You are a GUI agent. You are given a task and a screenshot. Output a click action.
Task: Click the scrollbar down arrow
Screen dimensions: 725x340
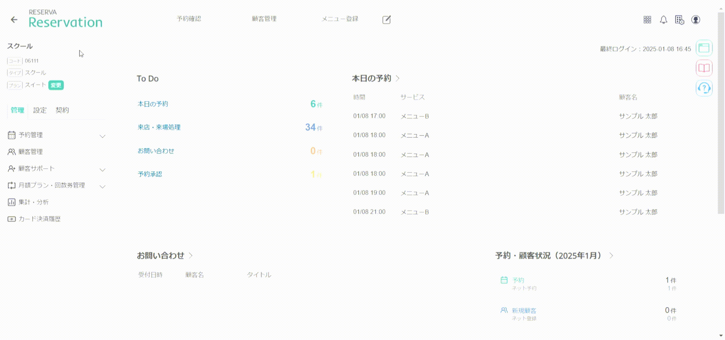(x=721, y=336)
